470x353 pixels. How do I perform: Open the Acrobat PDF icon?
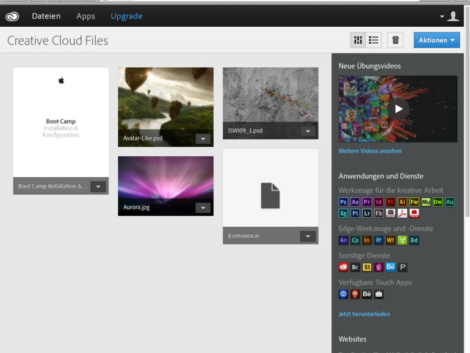402,213
